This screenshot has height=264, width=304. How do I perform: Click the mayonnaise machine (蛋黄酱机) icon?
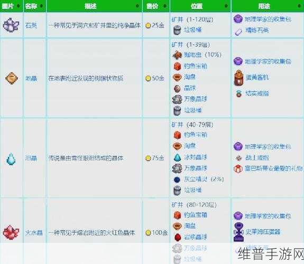pos(238,78)
